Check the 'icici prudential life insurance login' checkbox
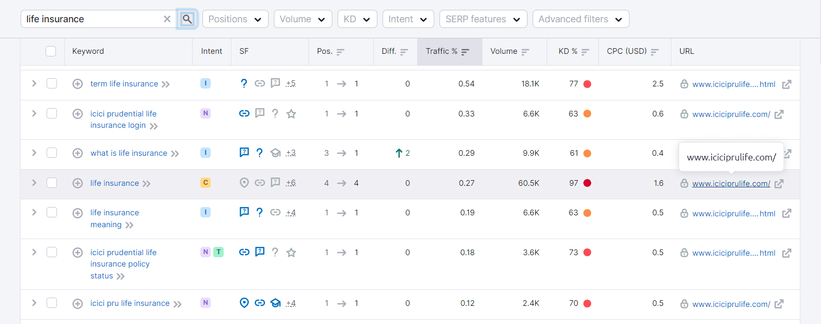This screenshot has height=324, width=821. (x=52, y=113)
